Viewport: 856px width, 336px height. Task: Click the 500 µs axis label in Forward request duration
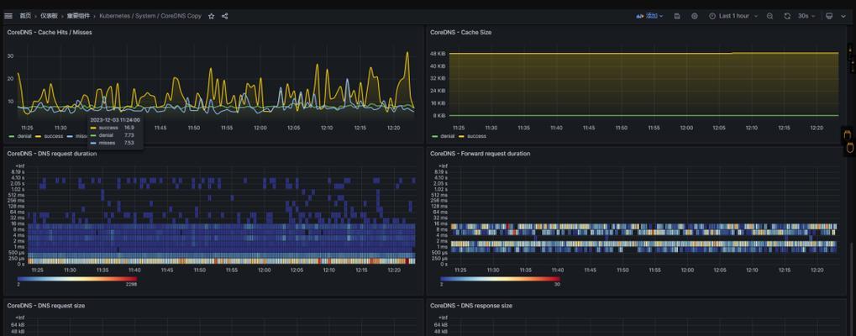(x=440, y=253)
